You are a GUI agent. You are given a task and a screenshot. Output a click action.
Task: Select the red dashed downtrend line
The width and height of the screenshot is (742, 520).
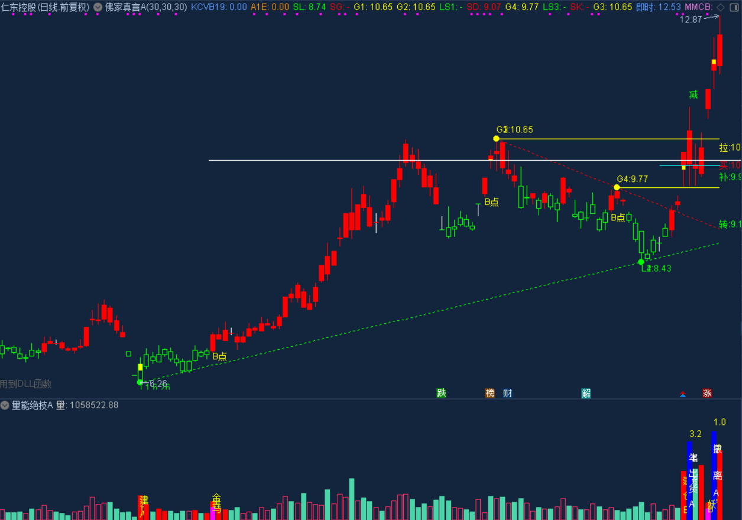coord(609,184)
